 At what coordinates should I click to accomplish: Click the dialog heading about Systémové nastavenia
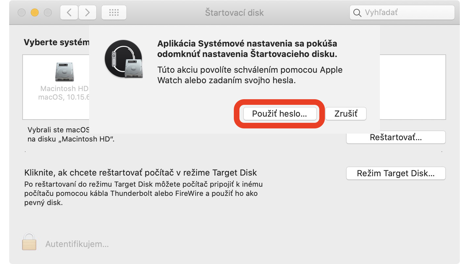(x=247, y=49)
